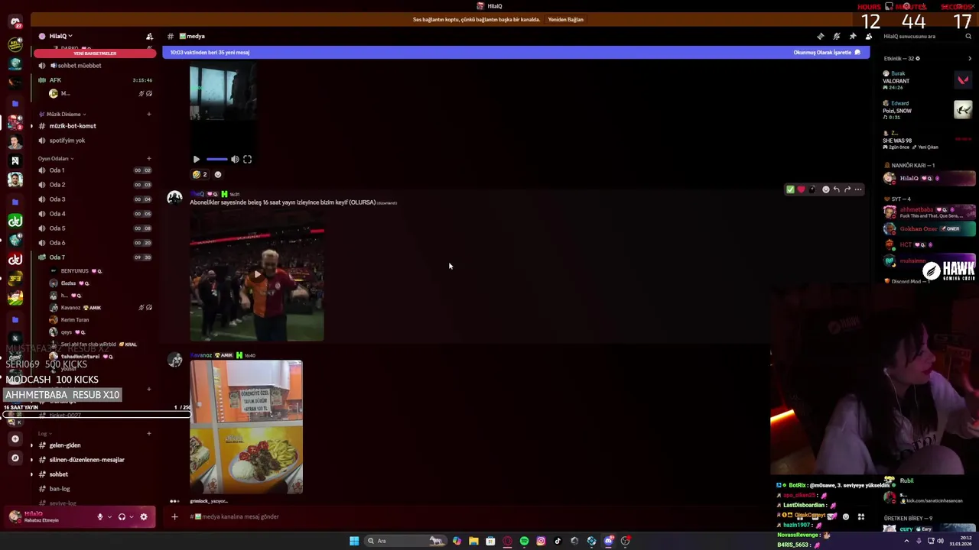Add channel to Müzik Dinleme category
979x550 pixels.
[149, 114]
